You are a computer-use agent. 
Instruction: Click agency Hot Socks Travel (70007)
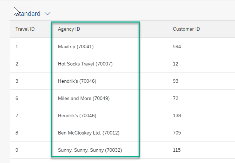point(85,64)
